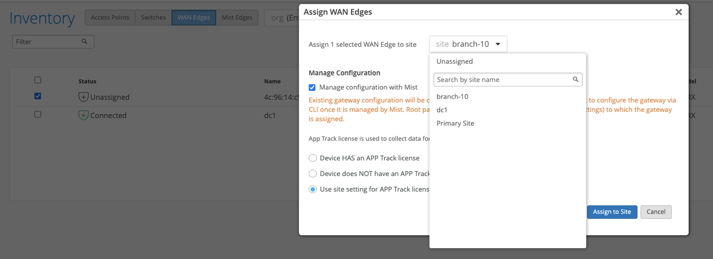Switch to the Access Points tab
Screen dimensions: 713x259
pyautogui.click(x=110, y=18)
